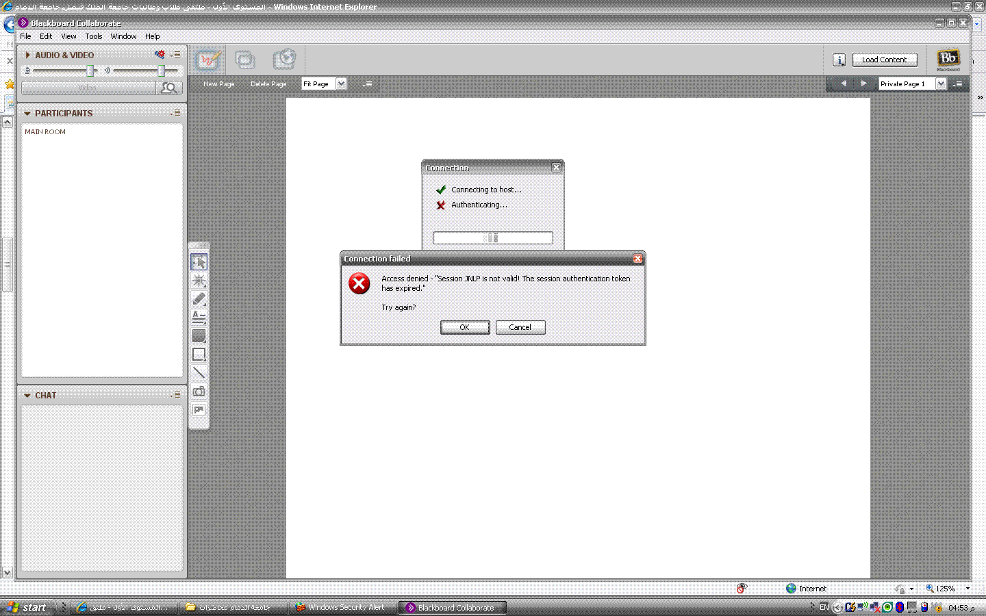The width and height of the screenshot is (986, 616).
Task: Switch to Web Tour mode
Action: point(284,60)
